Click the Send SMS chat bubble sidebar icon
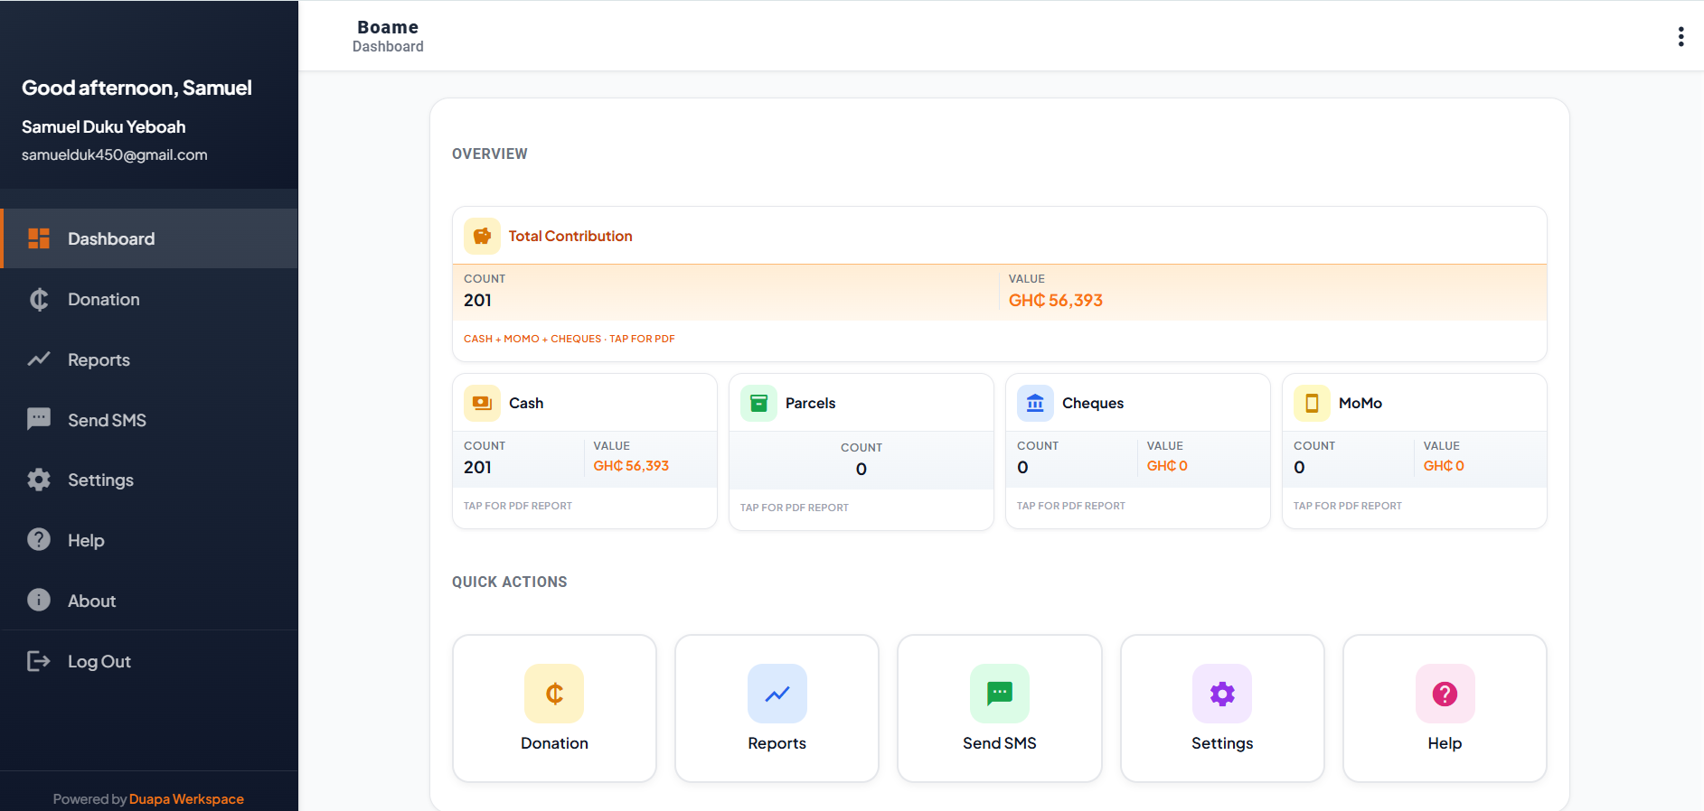Viewport: 1704px width, 811px height. pyautogui.click(x=39, y=419)
